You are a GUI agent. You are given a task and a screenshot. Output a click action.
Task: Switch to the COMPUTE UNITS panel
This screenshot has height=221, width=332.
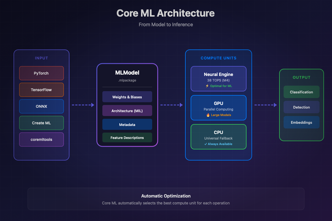(x=219, y=58)
